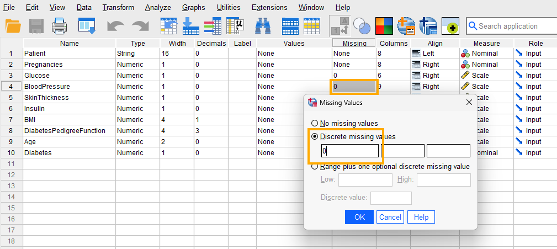
Task: Open the Measure dropdown for Patient row
Action: 485,54
